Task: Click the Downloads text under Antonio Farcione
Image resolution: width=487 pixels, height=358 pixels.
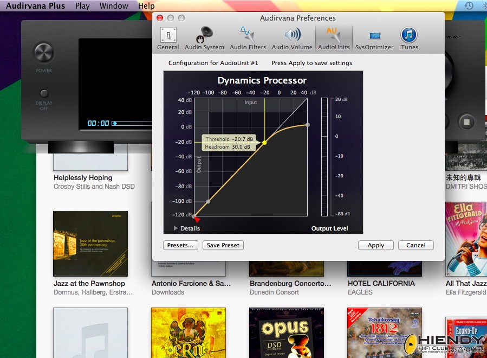Action: (x=168, y=292)
